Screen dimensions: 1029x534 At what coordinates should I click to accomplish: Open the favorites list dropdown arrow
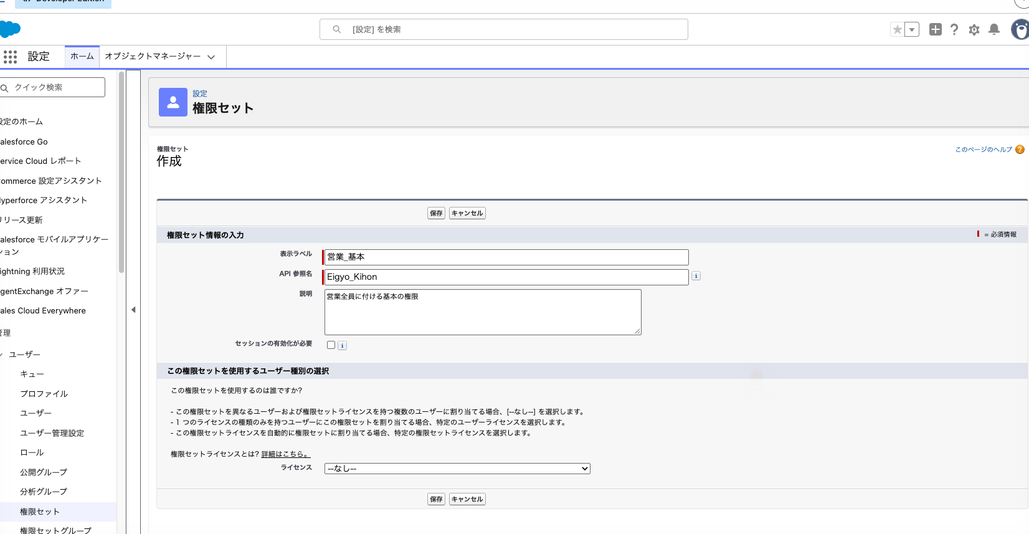coord(912,29)
